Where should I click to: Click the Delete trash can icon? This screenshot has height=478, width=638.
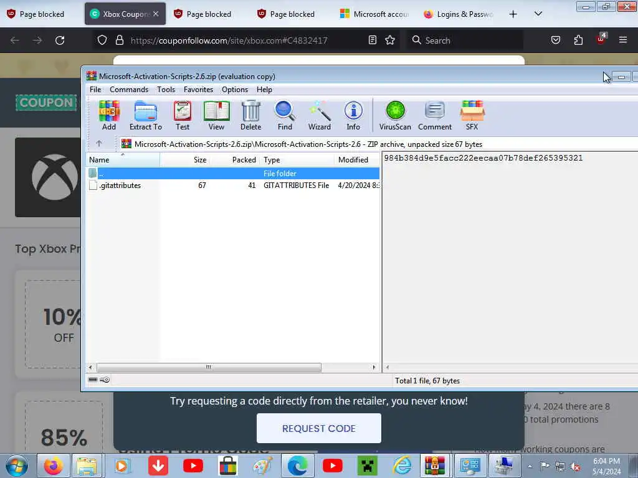click(250, 115)
